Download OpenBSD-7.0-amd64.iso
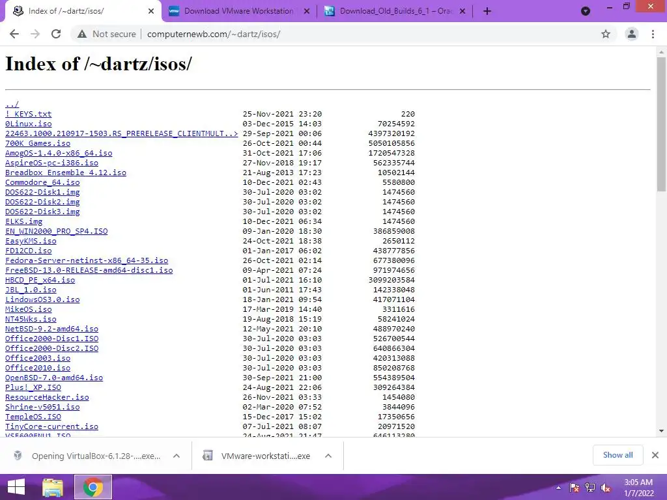The image size is (667, 500). [54, 378]
